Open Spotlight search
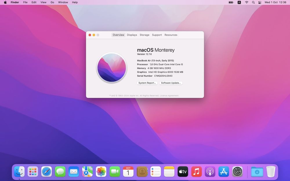 [x=253, y=2]
